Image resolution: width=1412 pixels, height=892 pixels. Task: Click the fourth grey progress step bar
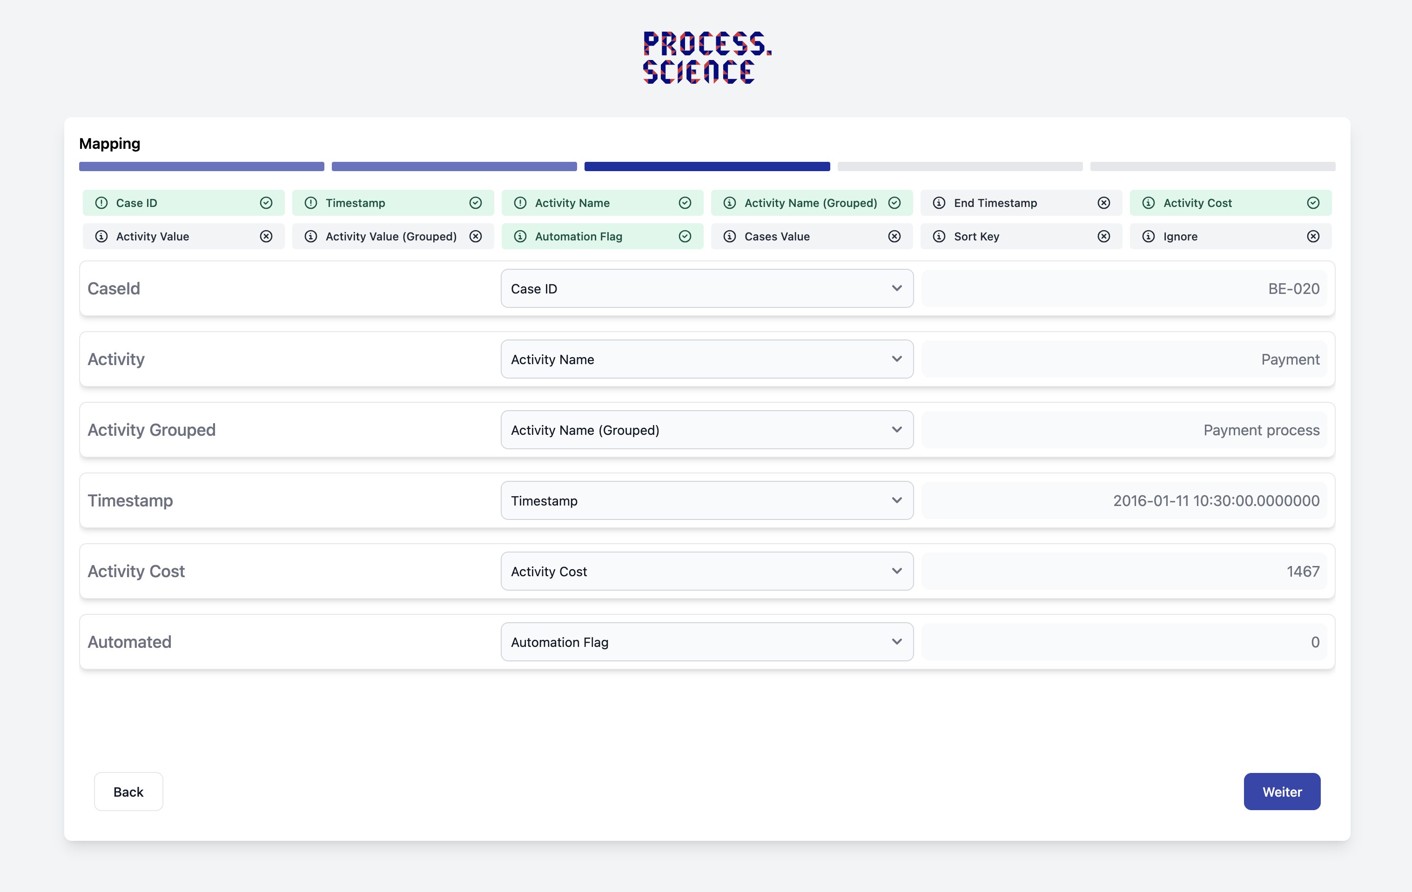pyautogui.click(x=960, y=166)
